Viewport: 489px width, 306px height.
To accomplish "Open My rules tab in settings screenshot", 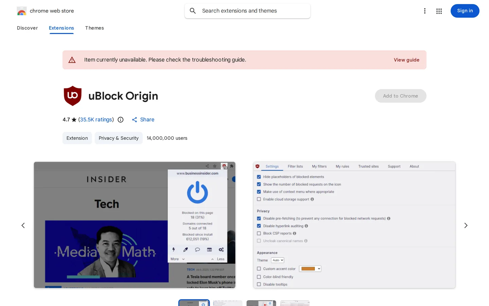I will tap(342, 167).
